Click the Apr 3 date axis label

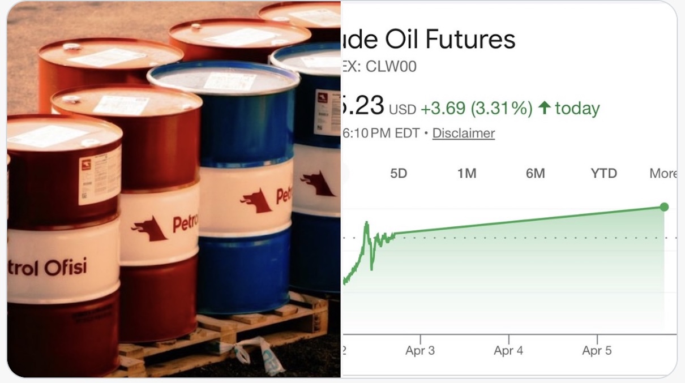[420, 351]
